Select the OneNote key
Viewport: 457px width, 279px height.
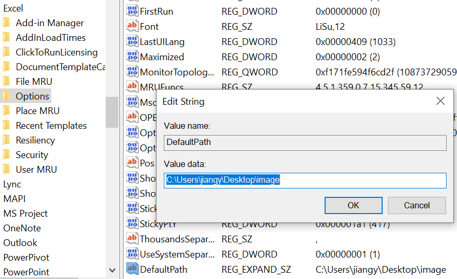[x=22, y=228]
